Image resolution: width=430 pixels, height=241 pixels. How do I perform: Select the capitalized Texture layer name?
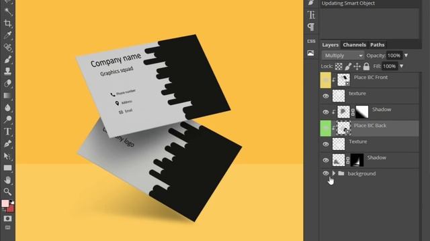tap(357, 141)
